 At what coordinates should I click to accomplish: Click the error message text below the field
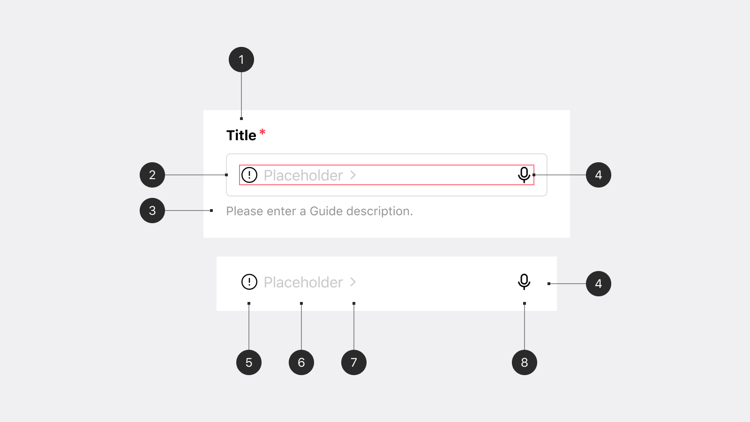319,211
